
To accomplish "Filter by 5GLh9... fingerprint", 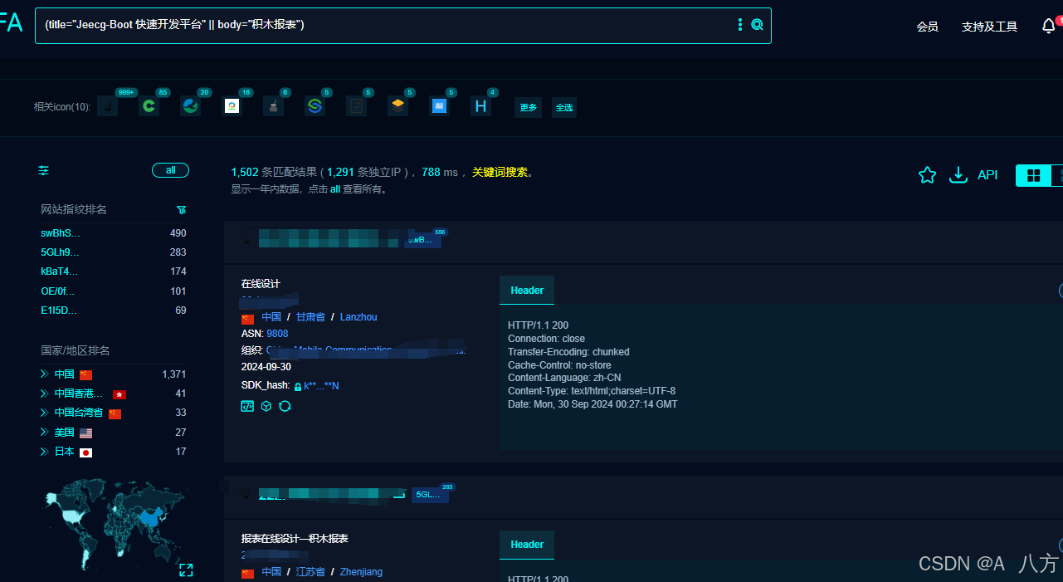I will click(61, 252).
